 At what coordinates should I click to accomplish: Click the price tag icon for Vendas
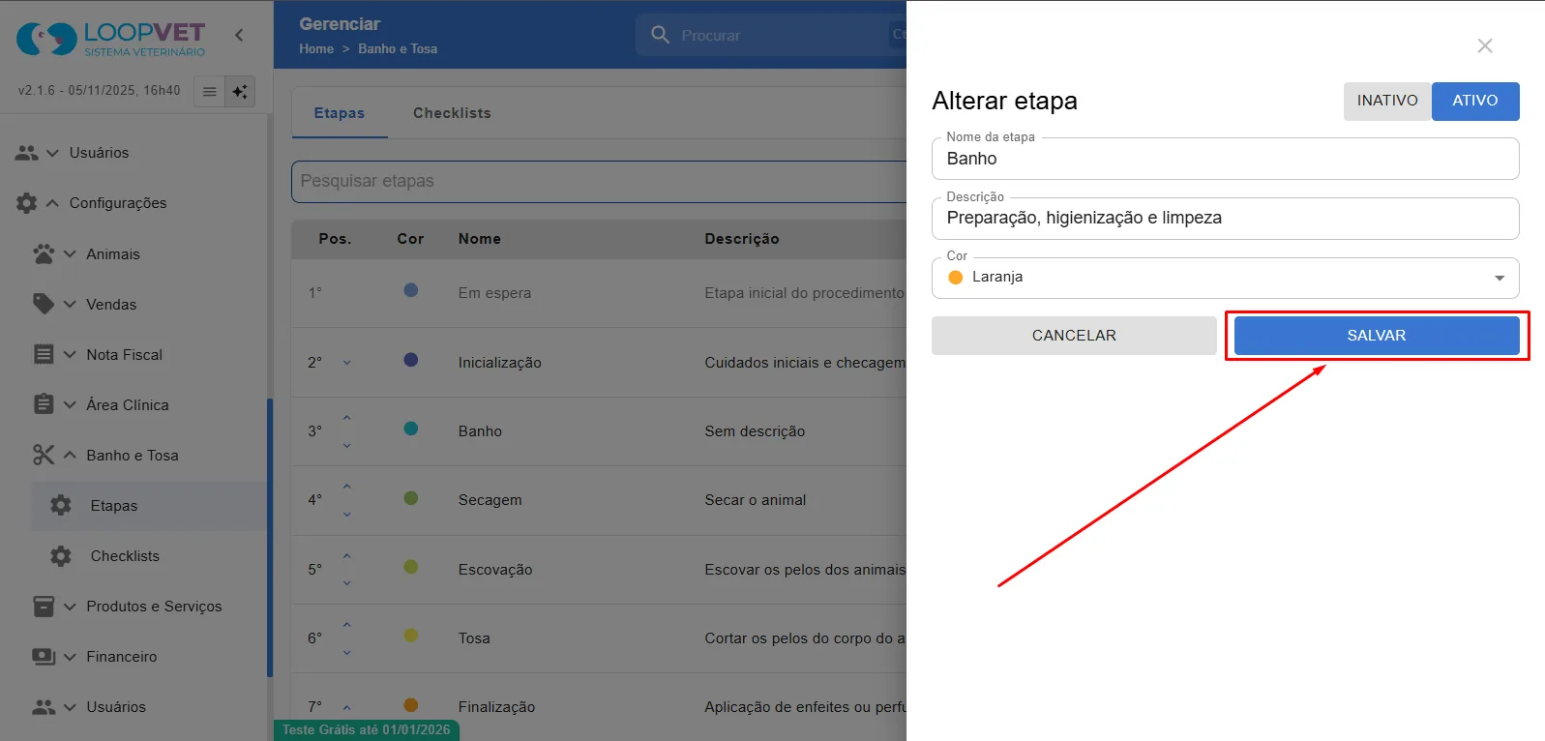45,304
